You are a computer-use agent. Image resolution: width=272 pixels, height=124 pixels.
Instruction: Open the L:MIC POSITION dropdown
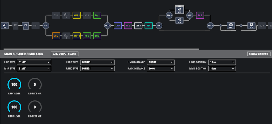222,62
